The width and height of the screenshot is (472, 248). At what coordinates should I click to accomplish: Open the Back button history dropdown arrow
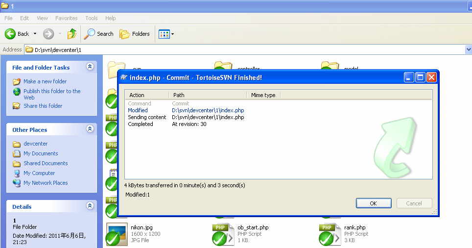(35, 34)
